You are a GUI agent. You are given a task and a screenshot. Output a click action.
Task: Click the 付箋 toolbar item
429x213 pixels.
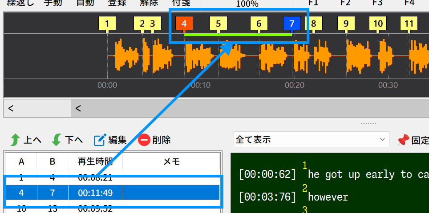coord(181,3)
